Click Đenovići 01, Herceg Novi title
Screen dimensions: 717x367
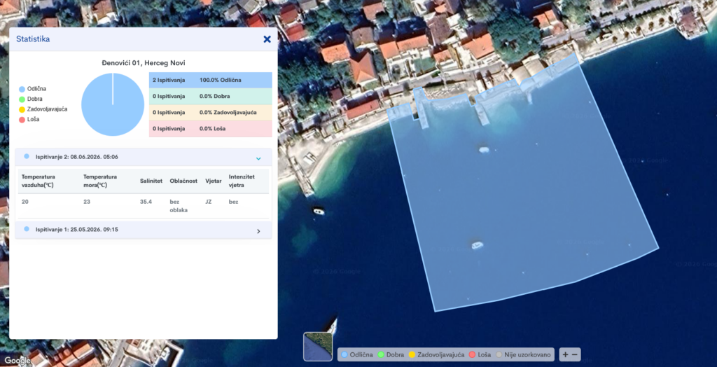click(144, 63)
